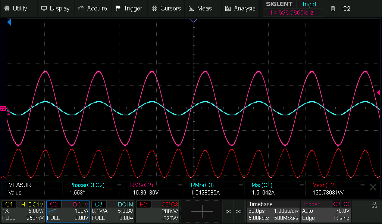The height and width of the screenshot is (224, 382).
Task: Click the Trigger flag icon
Action: (x=118, y=8)
